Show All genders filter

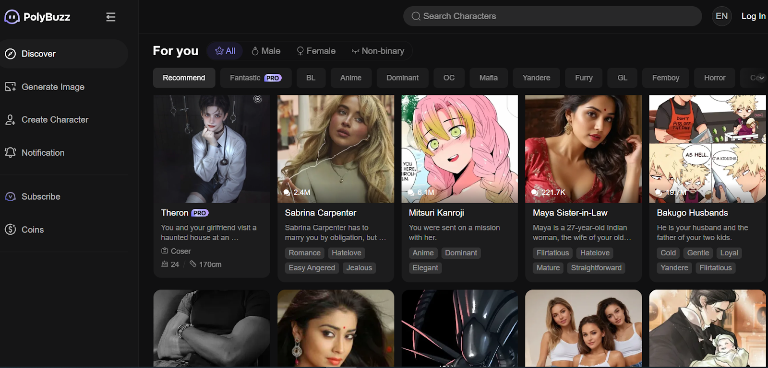click(x=225, y=51)
